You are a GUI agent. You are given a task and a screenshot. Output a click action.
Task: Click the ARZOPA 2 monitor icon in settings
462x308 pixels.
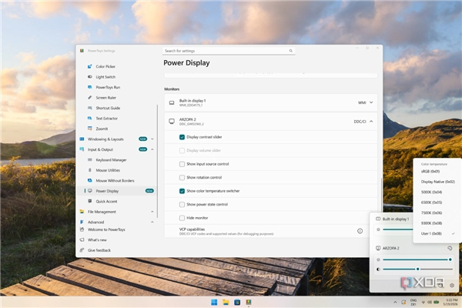click(172, 122)
